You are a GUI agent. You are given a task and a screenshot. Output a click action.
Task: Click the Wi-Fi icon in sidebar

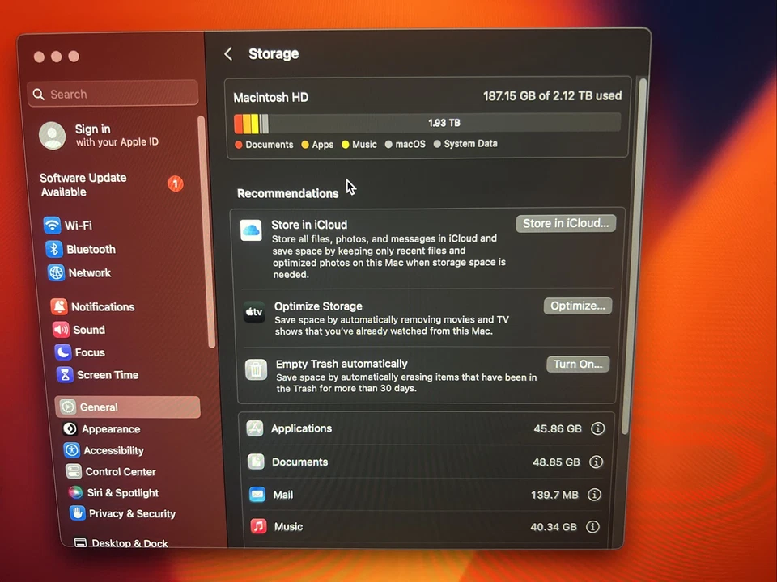(52, 226)
